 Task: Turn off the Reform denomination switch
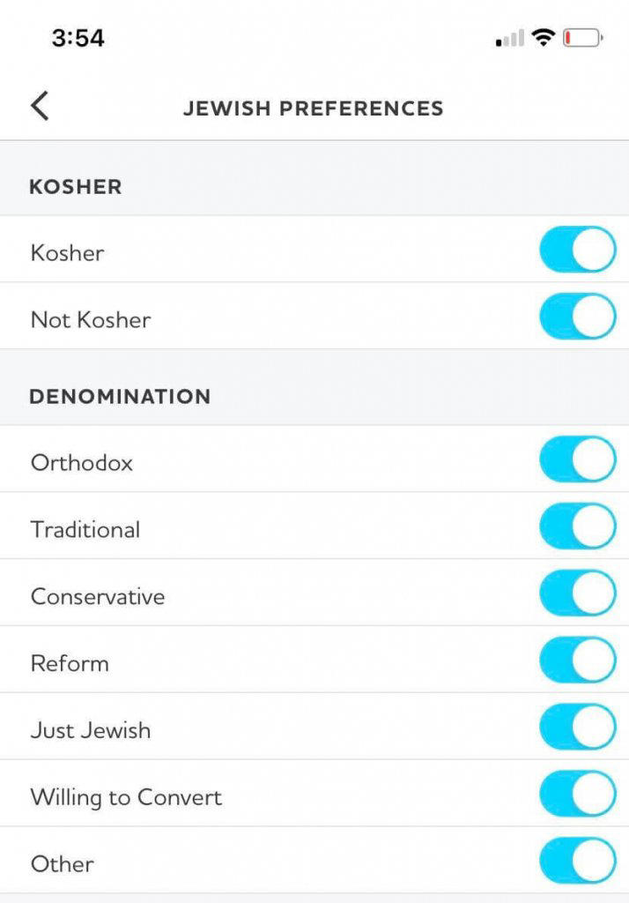[577, 660]
